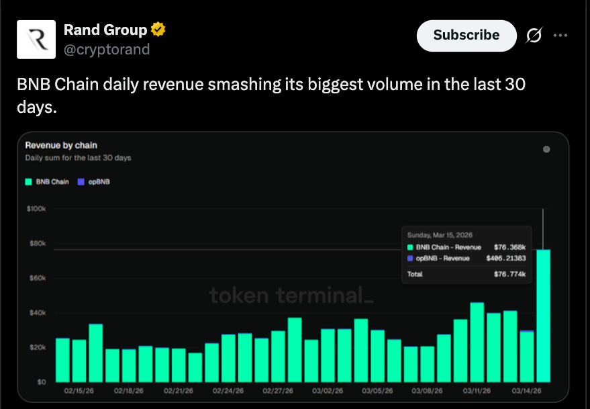The image size is (590, 409).
Task: Click the 02/24/26 date label
Action: tap(228, 391)
